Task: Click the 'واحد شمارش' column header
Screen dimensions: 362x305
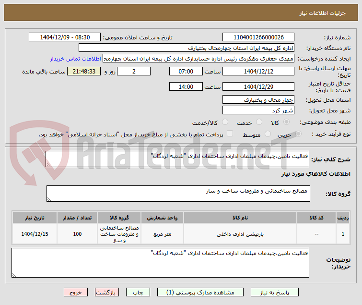Action: click(162, 218)
